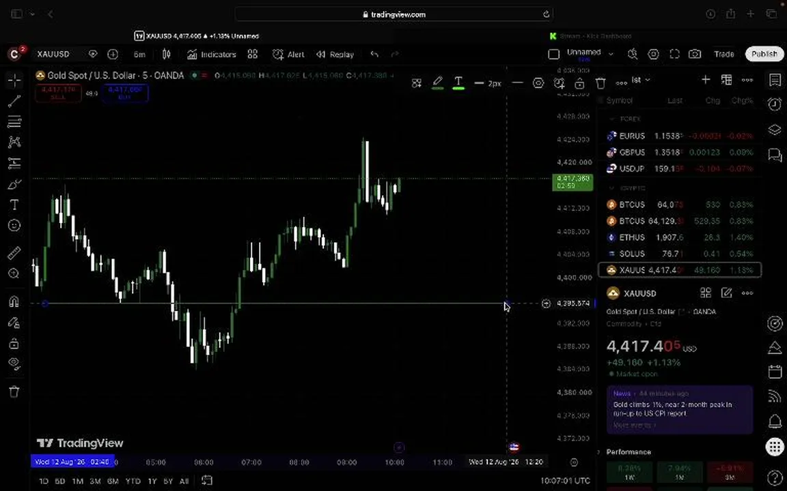
Task: Add a symbol to the watchlist
Action: pyautogui.click(x=706, y=80)
